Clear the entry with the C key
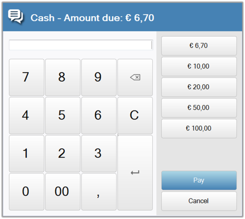245x219 pixels. [135, 116]
